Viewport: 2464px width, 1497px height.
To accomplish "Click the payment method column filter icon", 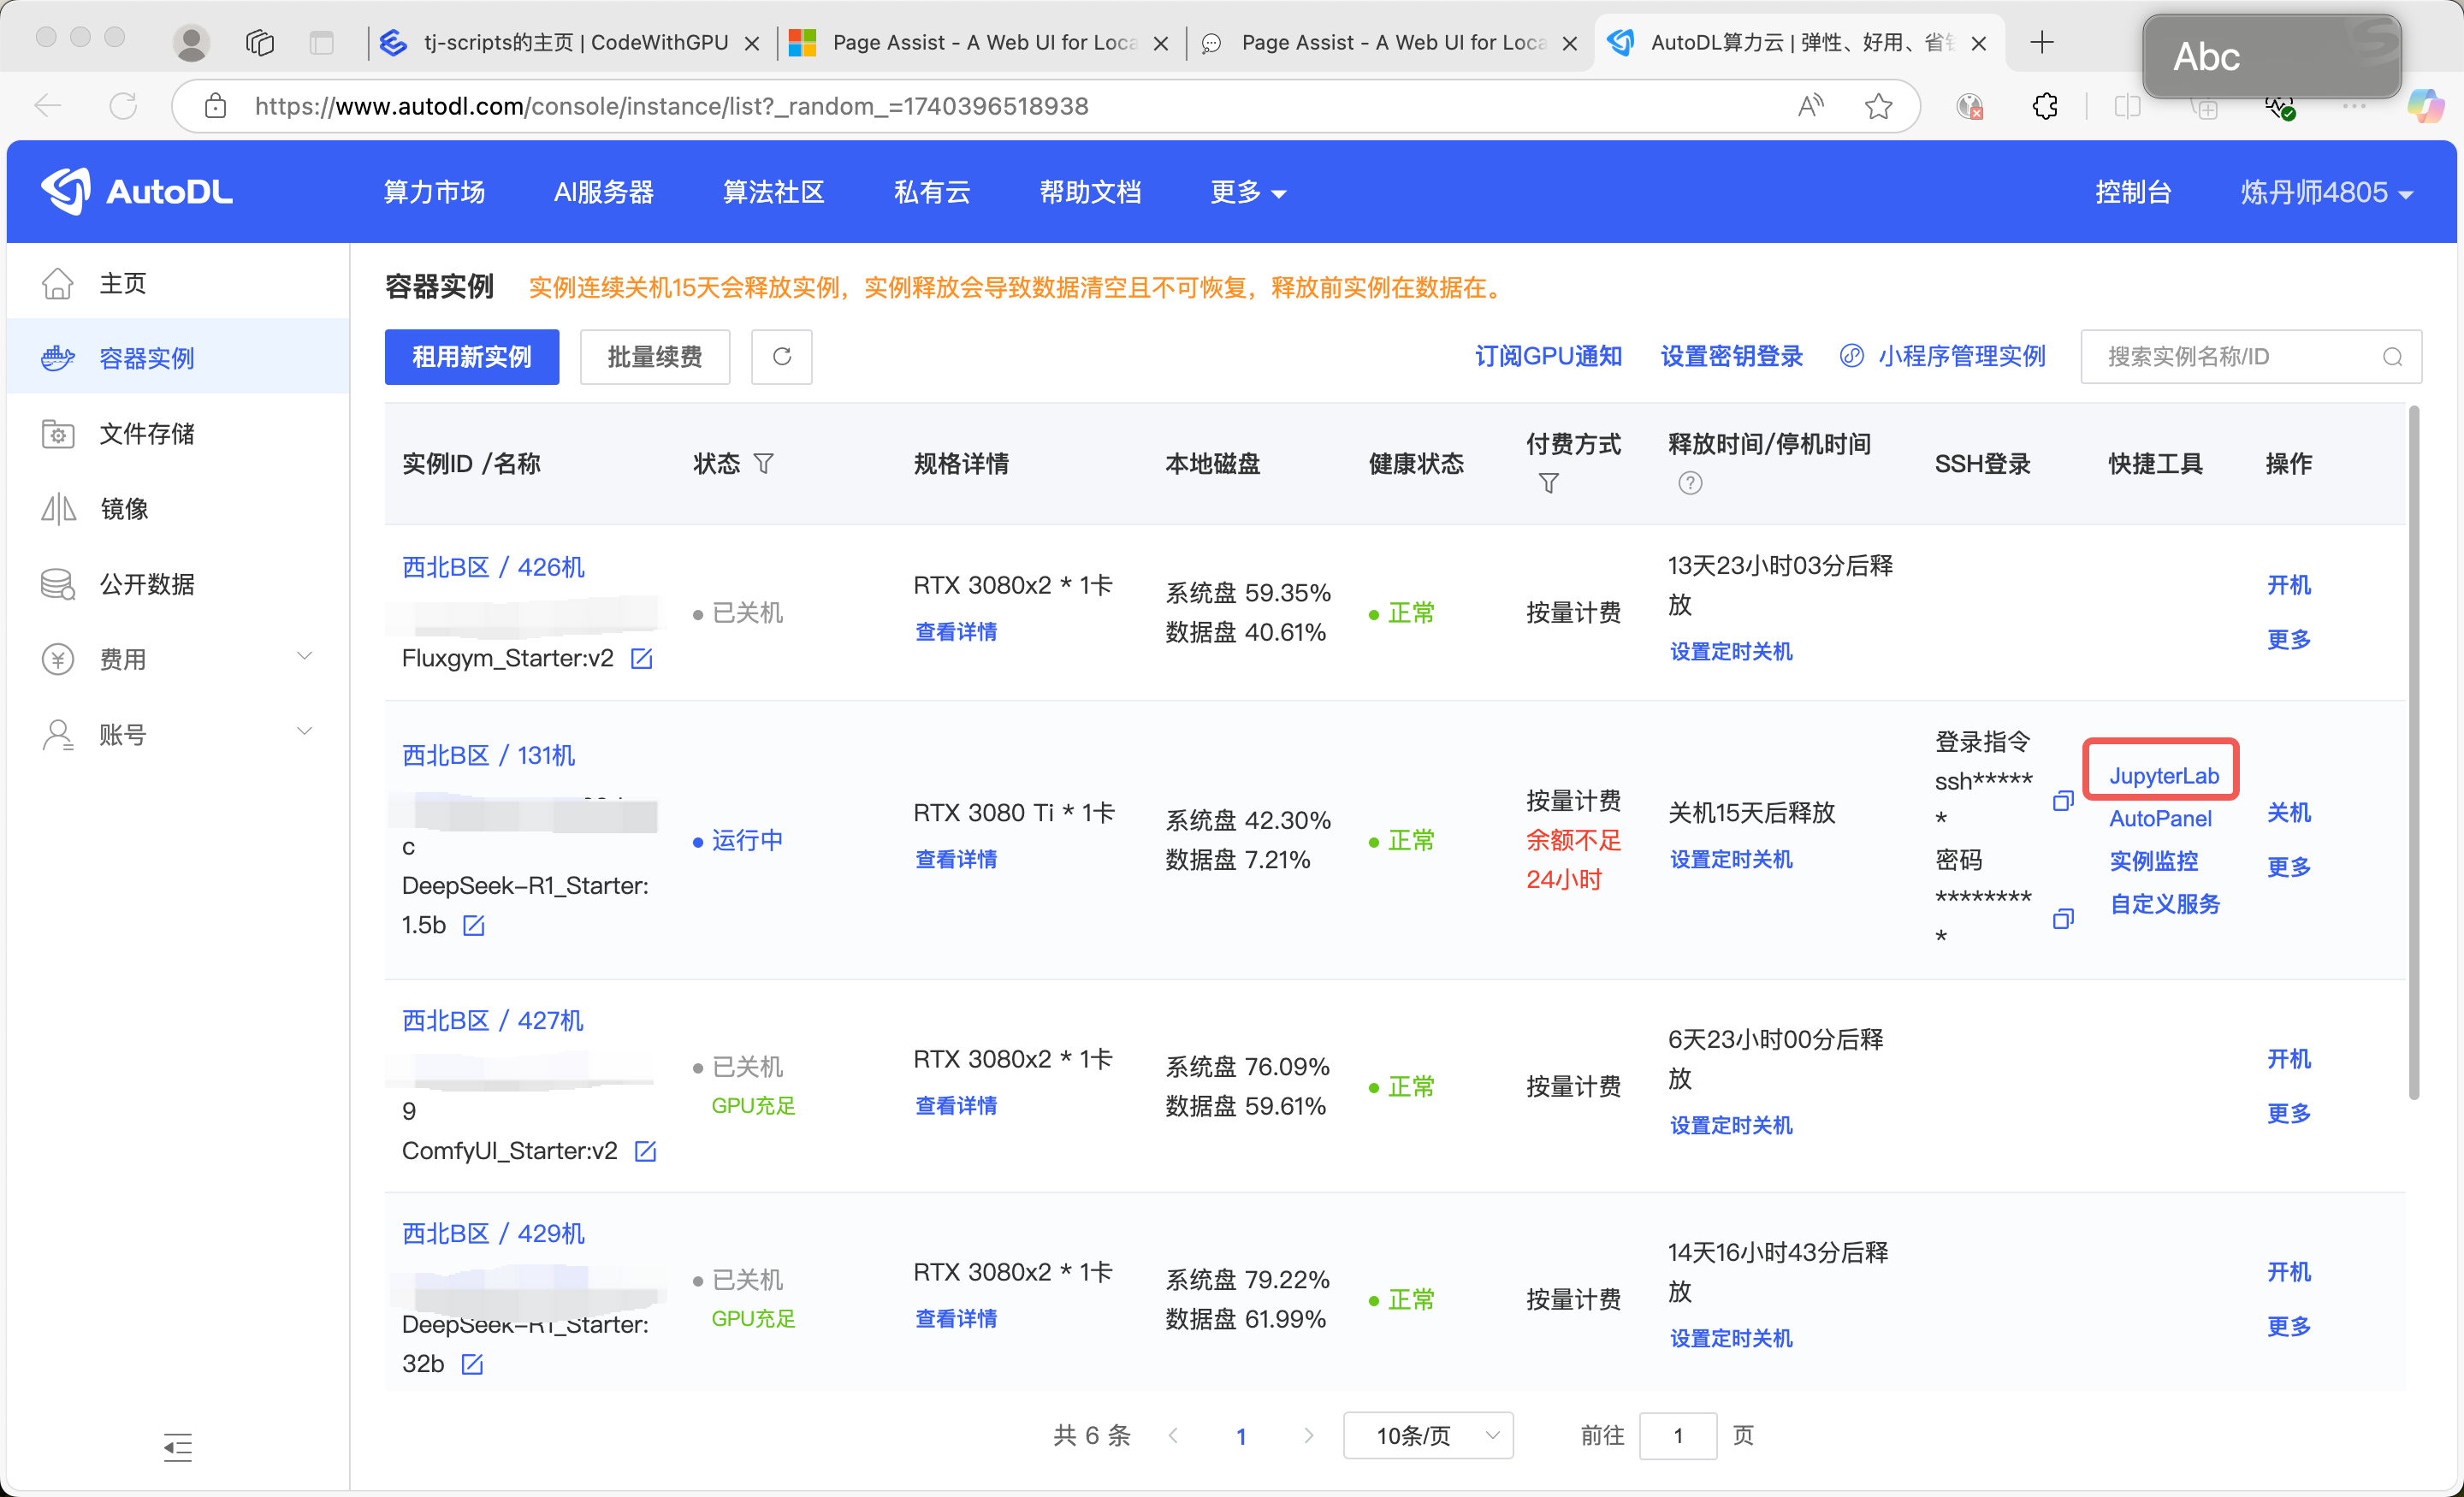I will (1548, 484).
